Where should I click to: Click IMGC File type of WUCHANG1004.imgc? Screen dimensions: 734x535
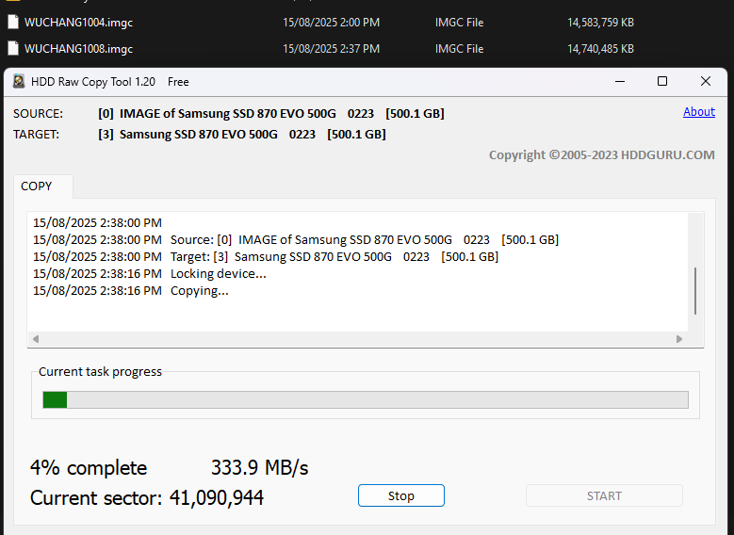(x=459, y=23)
